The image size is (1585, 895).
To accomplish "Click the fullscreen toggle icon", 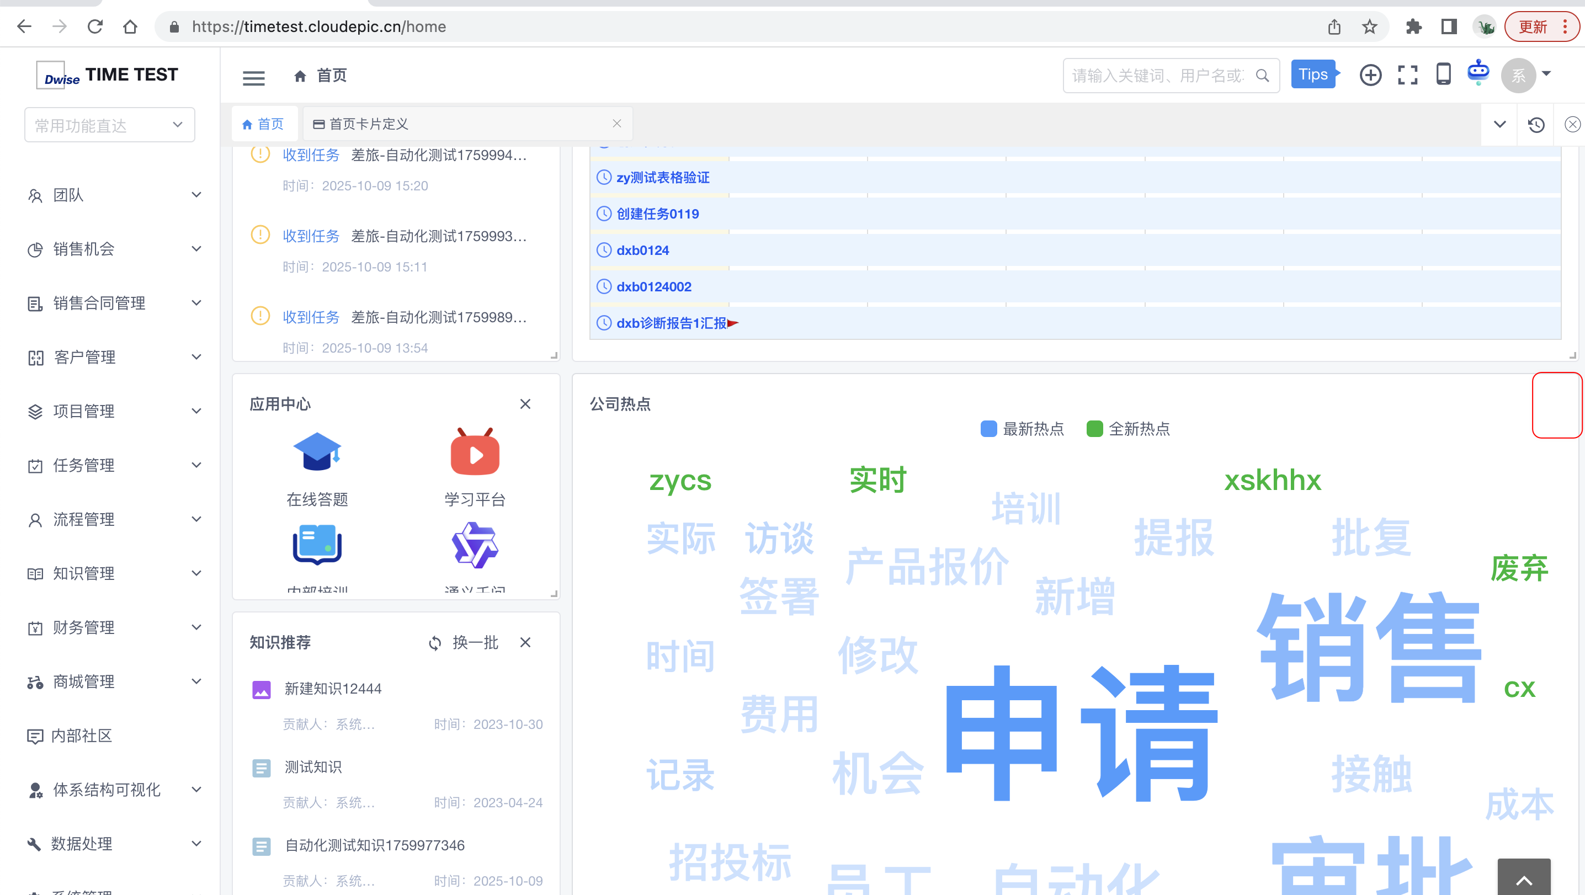I will (x=1407, y=75).
